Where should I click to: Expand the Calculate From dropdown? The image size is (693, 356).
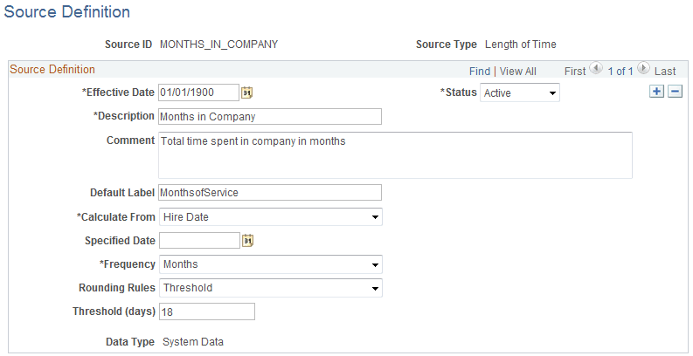click(x=270, y=216)
